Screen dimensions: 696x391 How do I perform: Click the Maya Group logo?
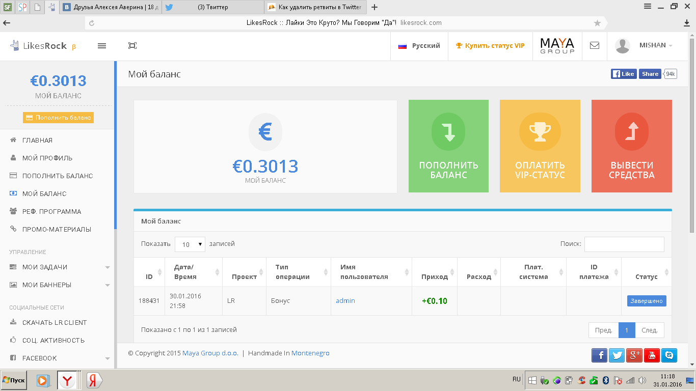557,45
